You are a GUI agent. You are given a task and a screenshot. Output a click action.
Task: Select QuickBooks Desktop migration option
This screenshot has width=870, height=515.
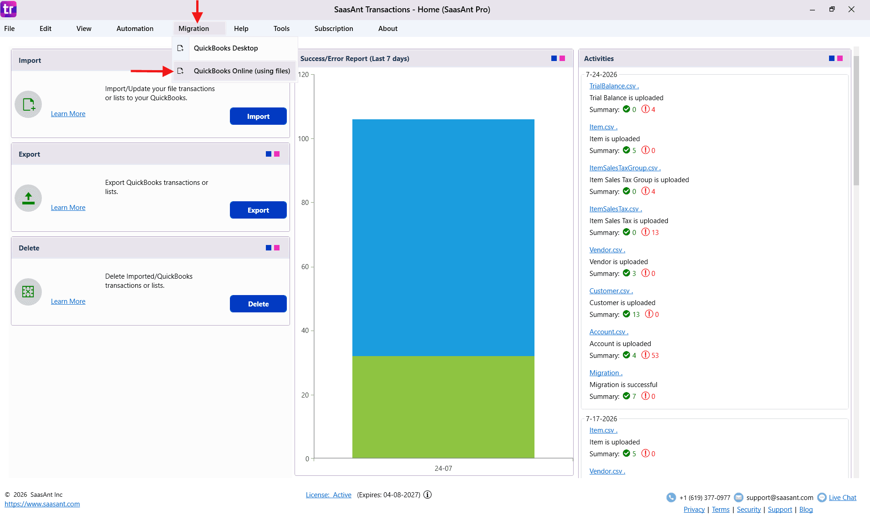235,48
